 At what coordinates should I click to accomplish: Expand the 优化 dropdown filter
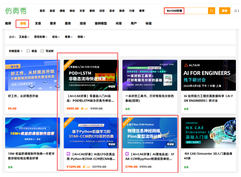click(56, 37)
